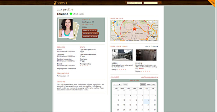The image size is (217, 112).
Task: Expand More on the doll description
Action: point(123,67)
